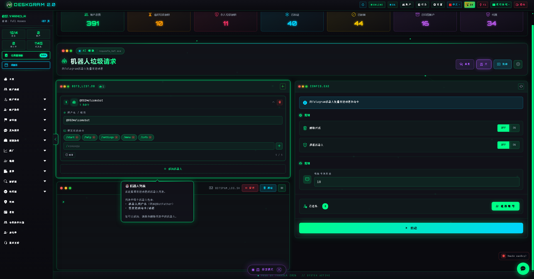Remove the /info command tag

coord(150,137)
